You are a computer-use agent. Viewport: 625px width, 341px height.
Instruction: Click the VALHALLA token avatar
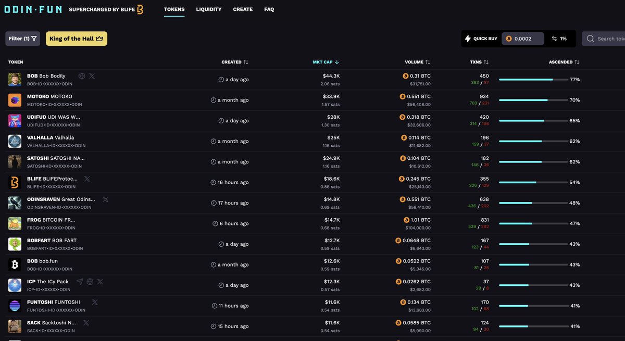[15, 141]
